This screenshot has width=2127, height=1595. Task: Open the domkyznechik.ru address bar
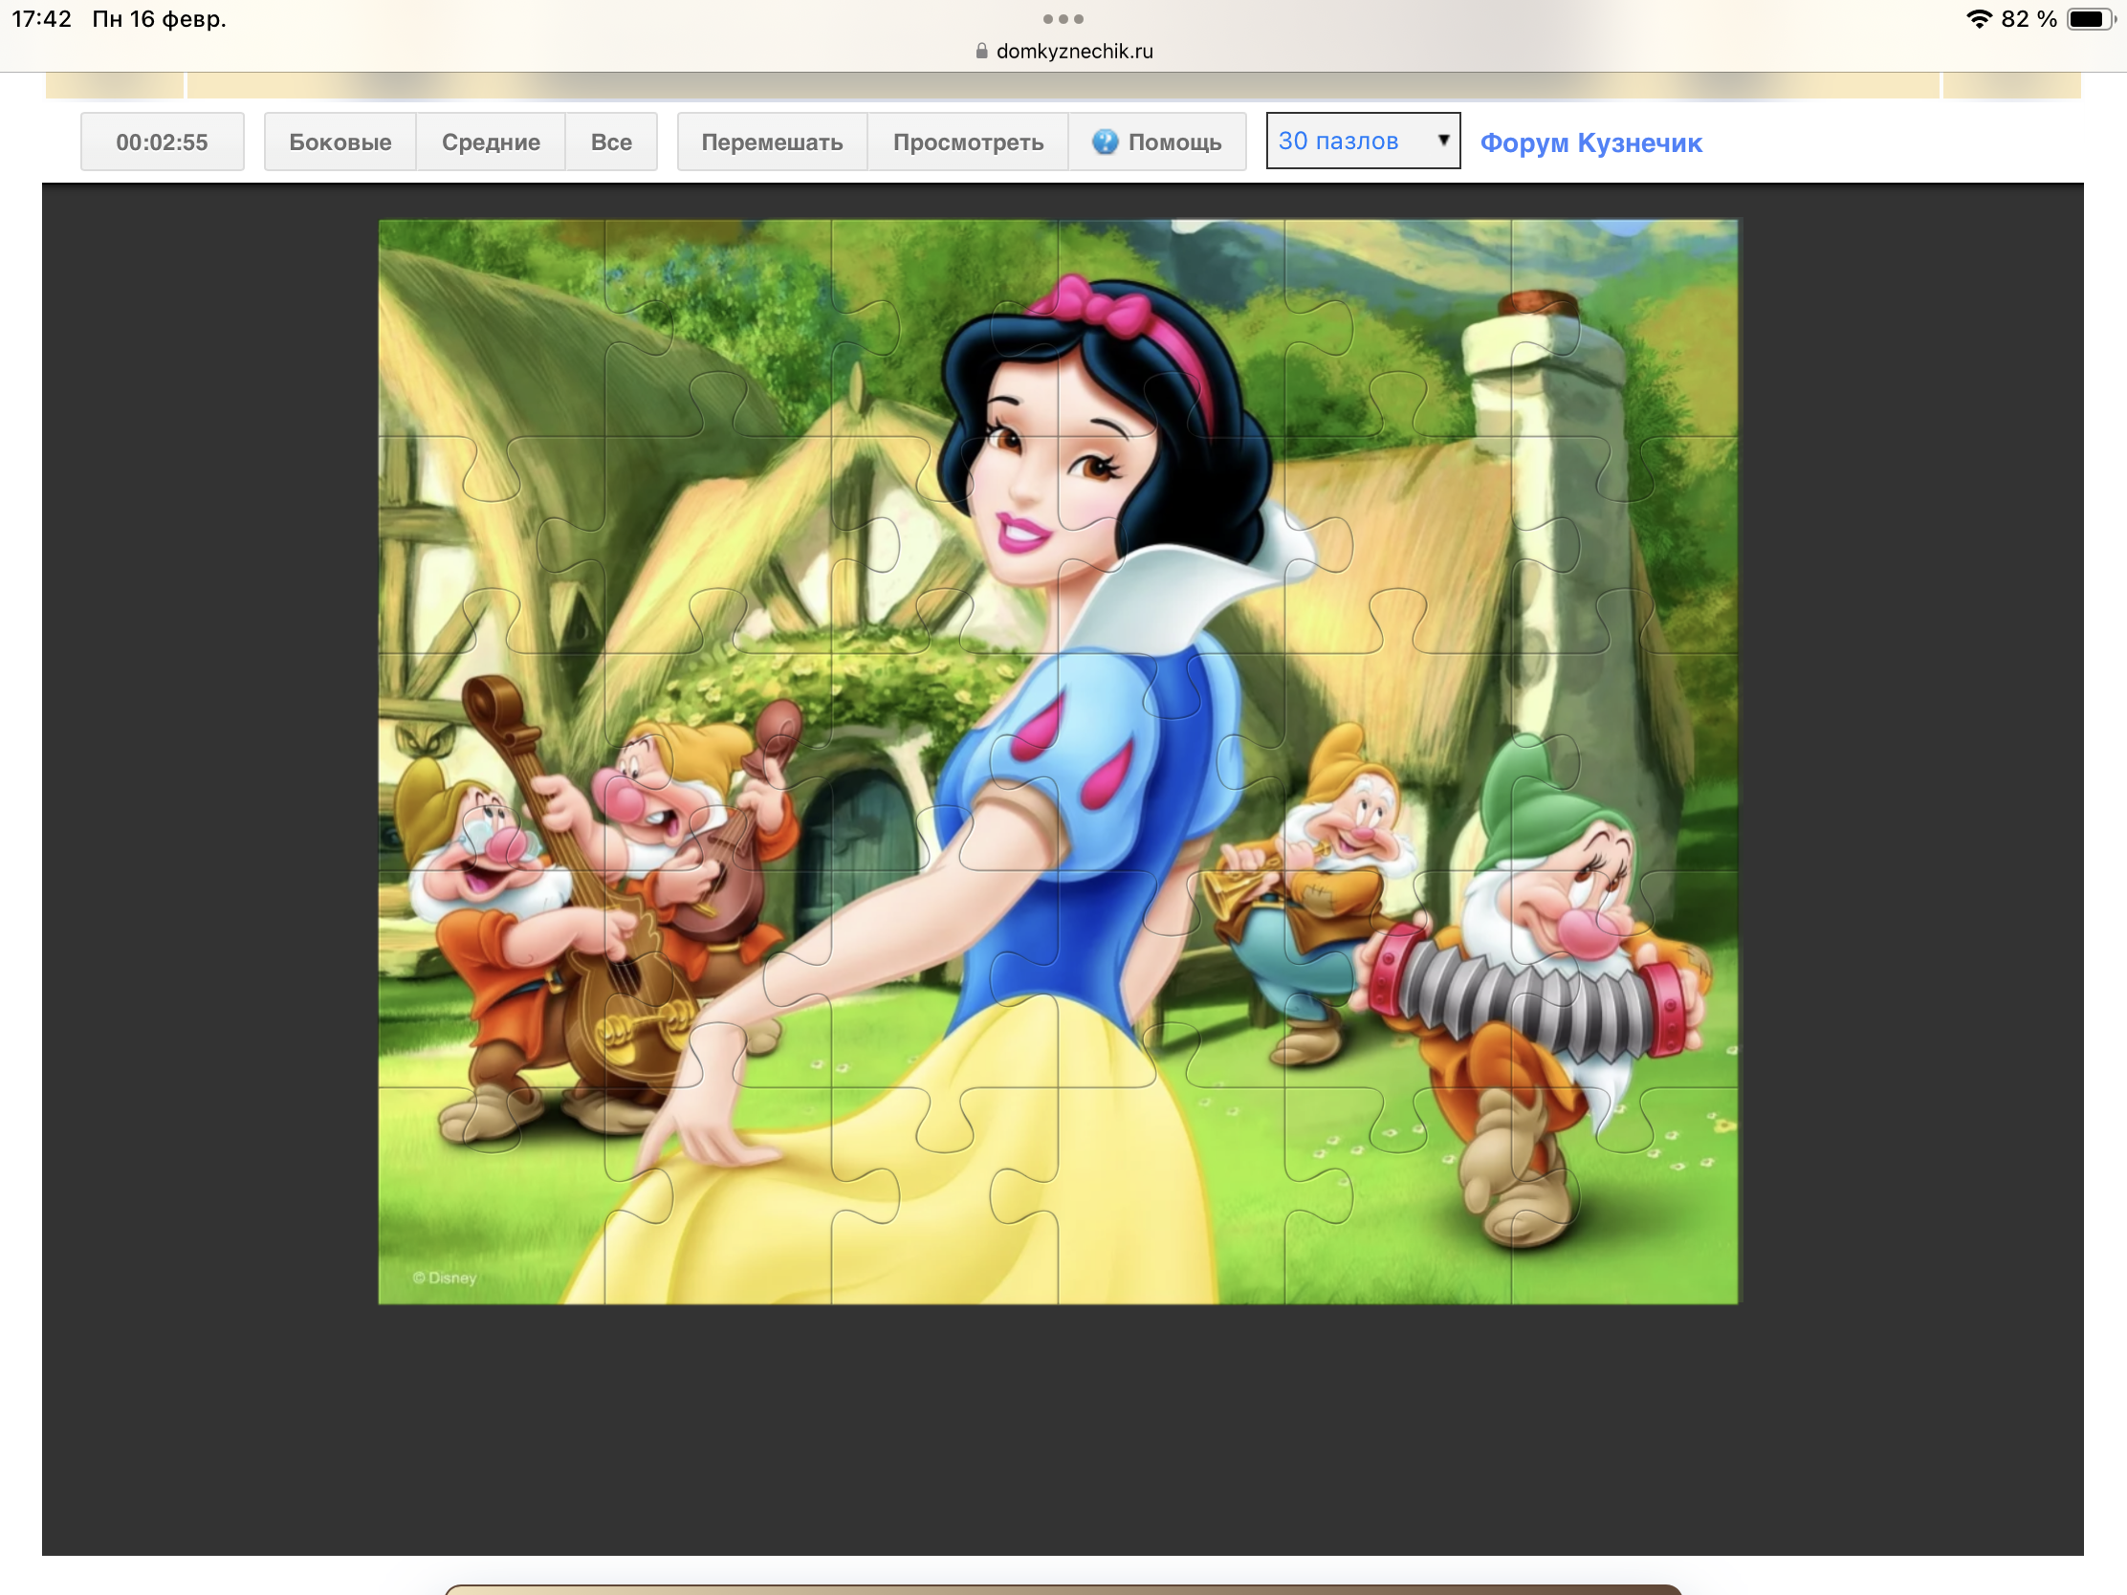[x=1073, y=51]
